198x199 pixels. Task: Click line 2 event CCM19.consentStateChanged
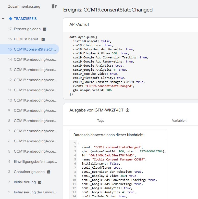112,147
